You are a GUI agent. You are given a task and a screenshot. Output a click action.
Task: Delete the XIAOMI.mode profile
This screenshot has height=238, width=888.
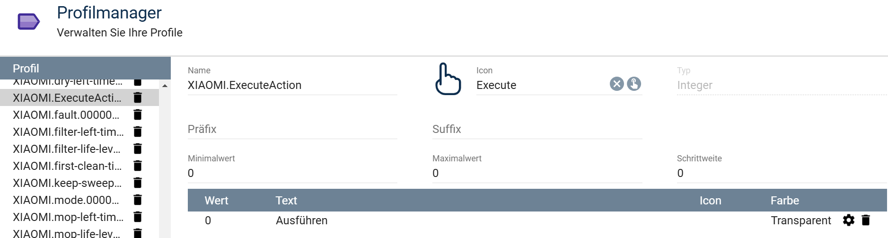point(138,200)
